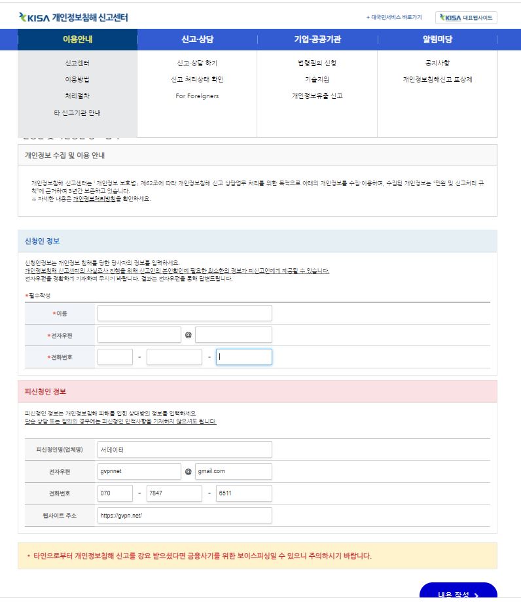Click applicant 전화번호 middle field

[x=174, y=357]
